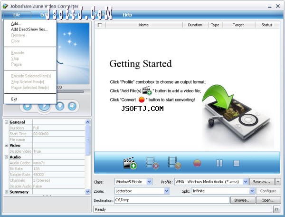Click the preview seek slider track
Viewport: 285px width, 217px height.
click(70, 91)
